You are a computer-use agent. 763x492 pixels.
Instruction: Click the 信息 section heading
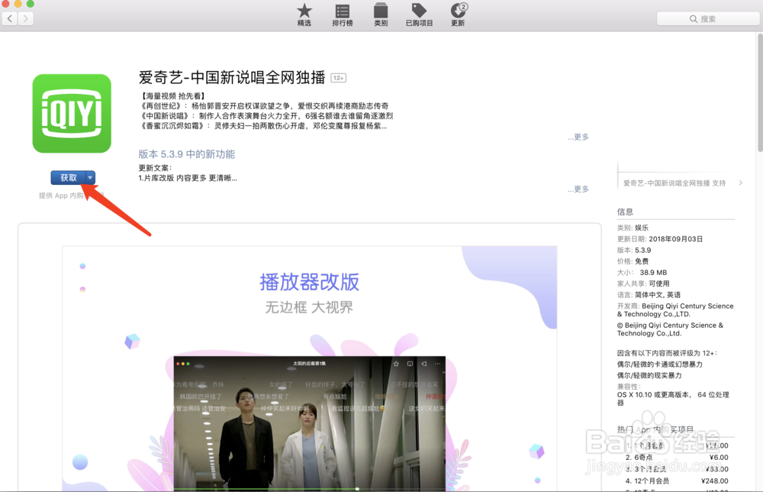pos(626,212)
